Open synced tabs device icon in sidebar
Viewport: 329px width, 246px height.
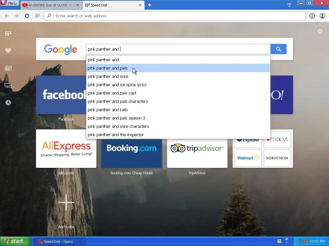(8, 85)
